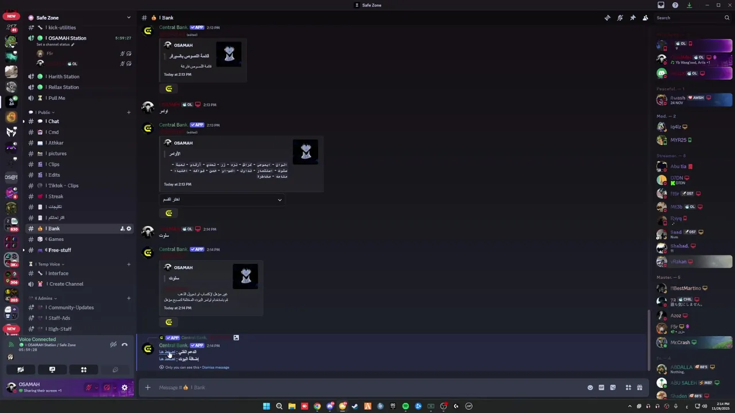The width and height of the screenshot is (735, 413).
Task: Click the plus attach button in message bar
Action: (x=148, y=388)
